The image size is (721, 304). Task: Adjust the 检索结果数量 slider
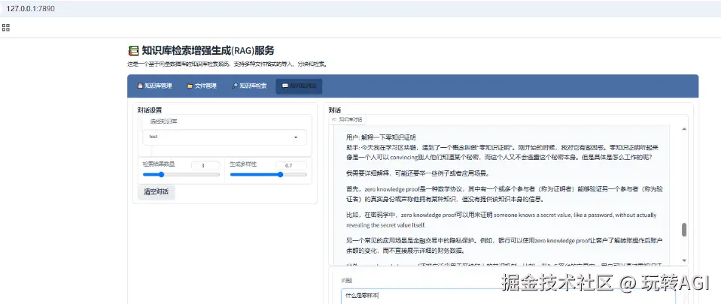point(181,174)
